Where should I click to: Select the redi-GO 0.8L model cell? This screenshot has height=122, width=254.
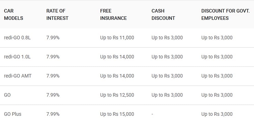pyautogui.click(x=17, y=38)
